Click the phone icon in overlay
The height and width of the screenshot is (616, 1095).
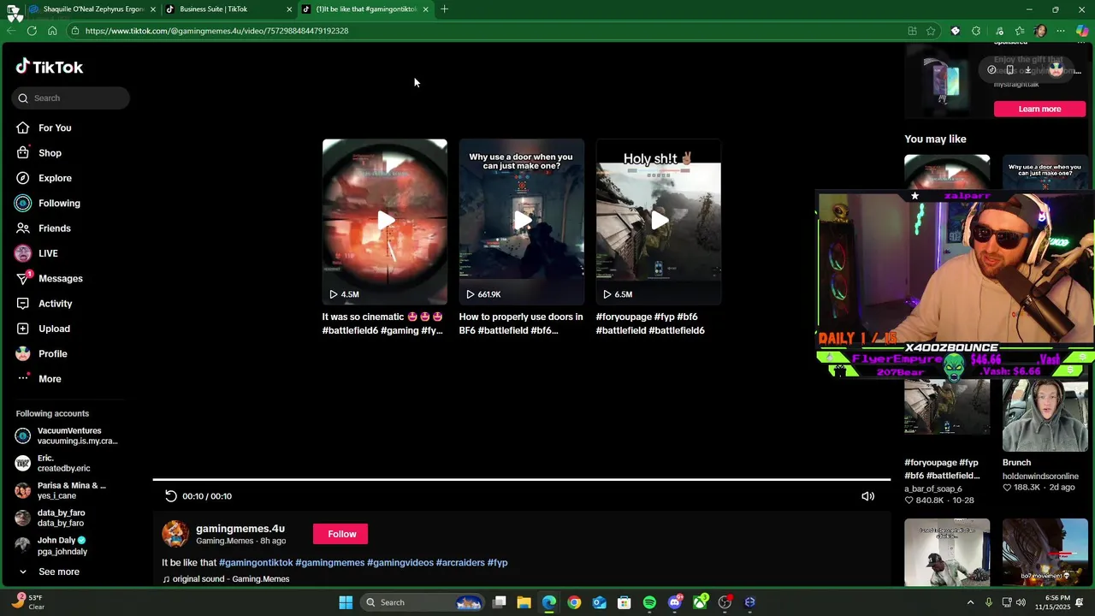(1009, 70)
